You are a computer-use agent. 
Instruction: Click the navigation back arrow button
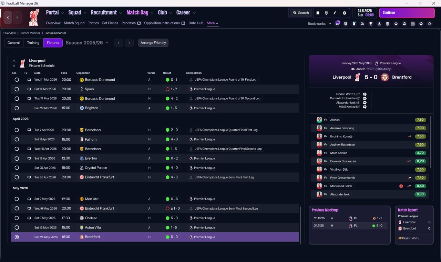click(8, 17)
